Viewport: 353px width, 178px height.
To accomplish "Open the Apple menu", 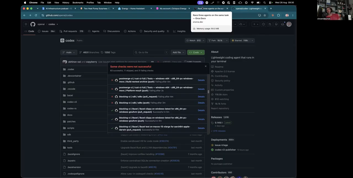I will (25, 2).
